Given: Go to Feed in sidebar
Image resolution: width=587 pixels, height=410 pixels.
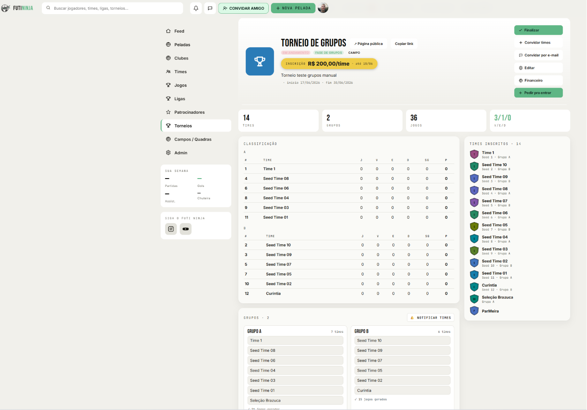Looking at the screenshot, I should pyautogui.click(x=196, y=31).
